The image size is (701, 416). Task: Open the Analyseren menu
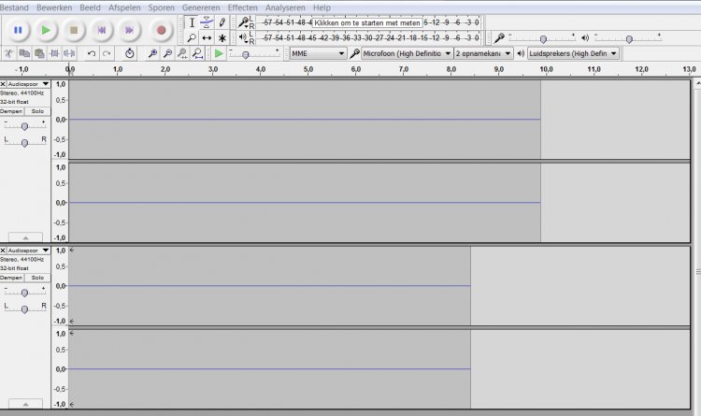point(285,7)
